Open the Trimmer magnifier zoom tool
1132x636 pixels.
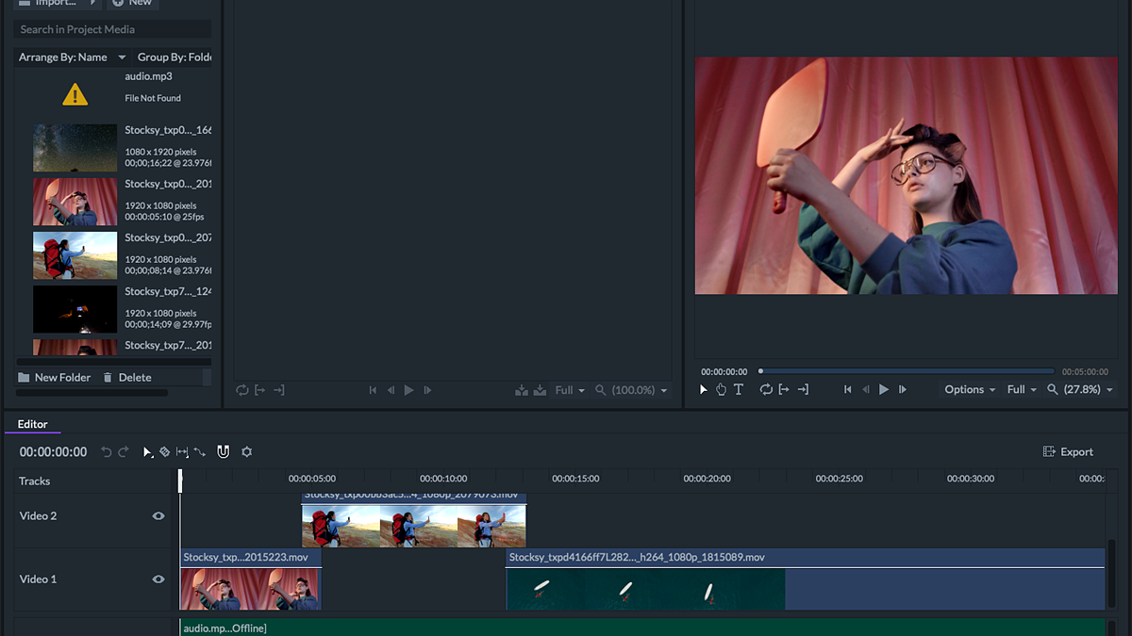click(601, 390)
